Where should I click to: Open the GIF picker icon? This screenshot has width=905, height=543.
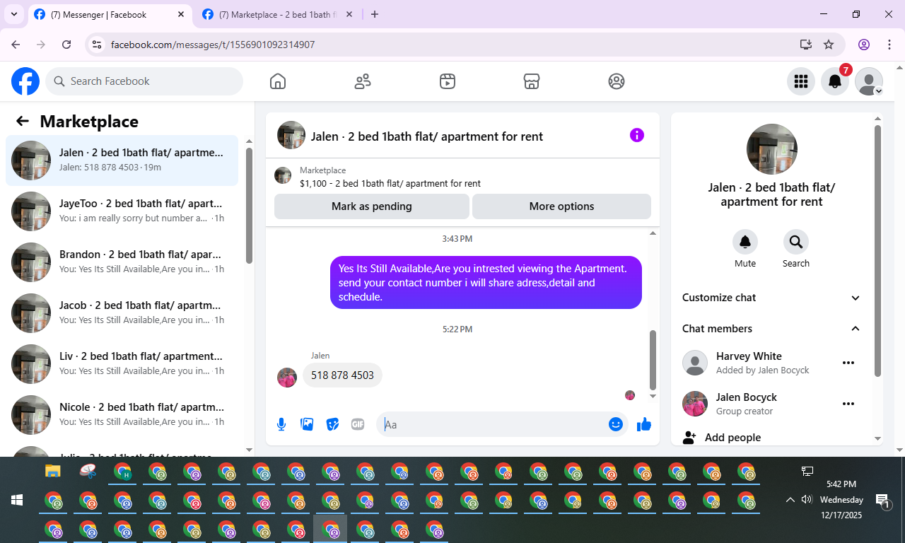click(358, 424)
